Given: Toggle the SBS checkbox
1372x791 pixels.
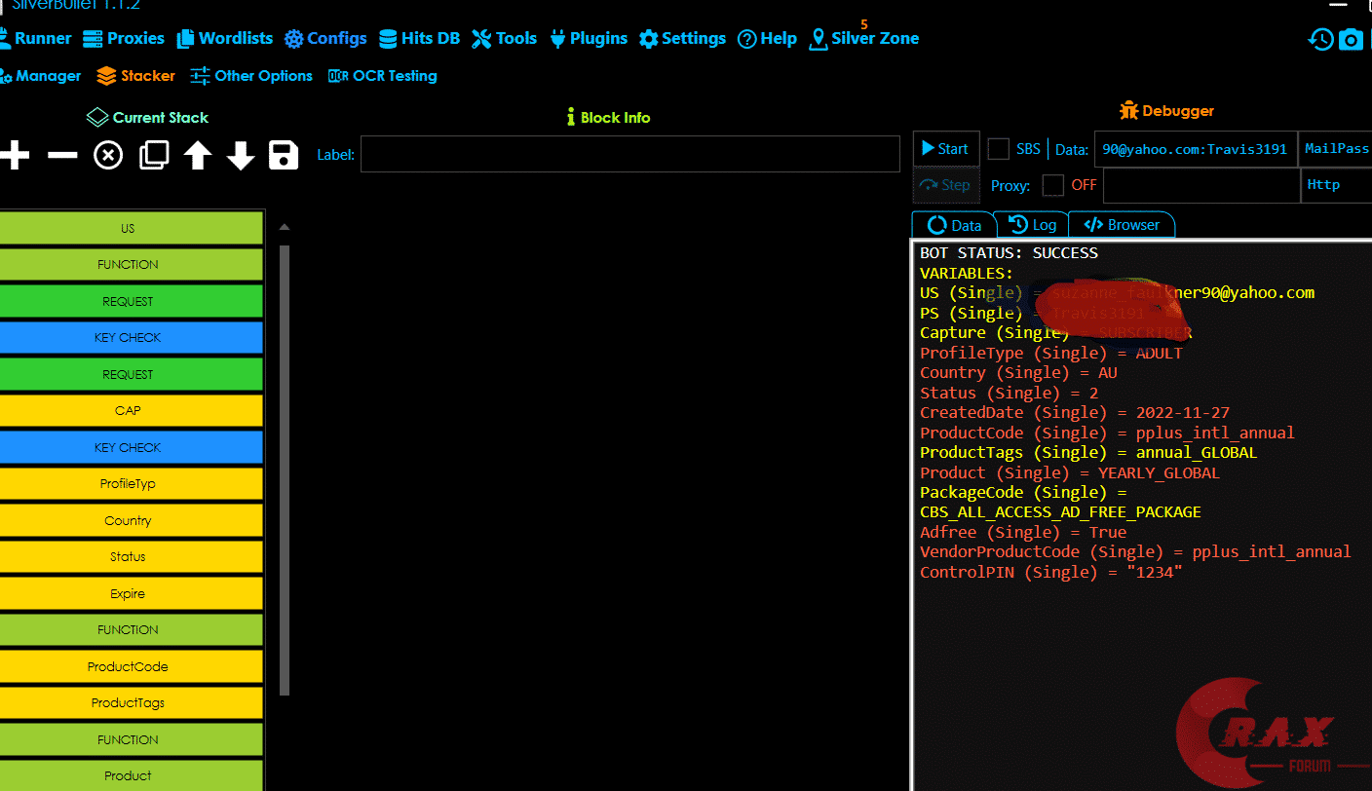Looking at the screenshot, I should [x=998, y=149].
